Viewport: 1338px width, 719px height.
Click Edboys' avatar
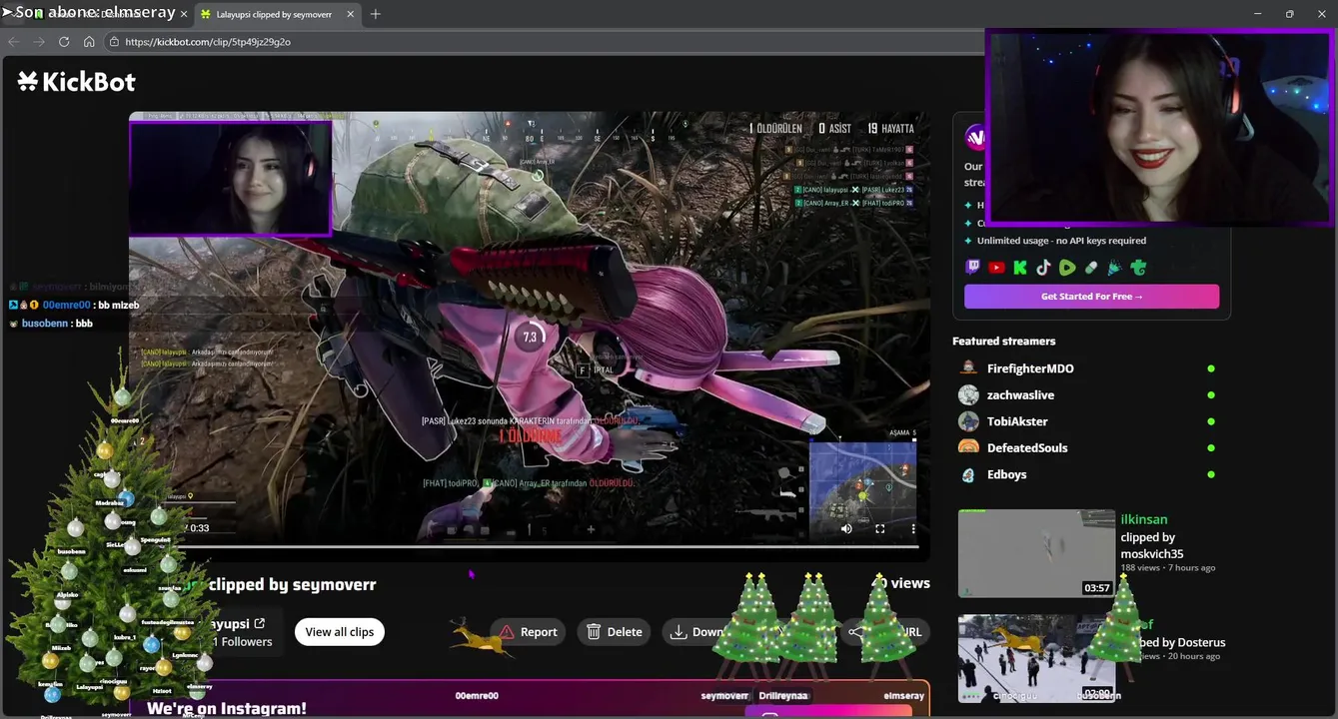[968, 474]
